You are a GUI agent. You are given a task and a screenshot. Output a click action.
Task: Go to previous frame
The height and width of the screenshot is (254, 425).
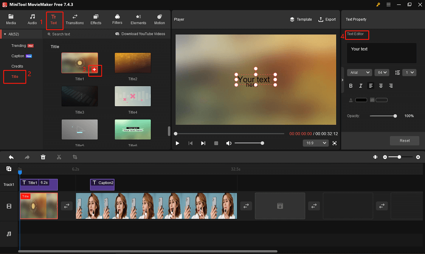(190, 143)
